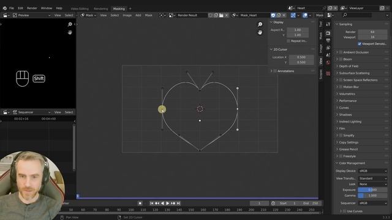Jump to the first frame
This screenshot has height=220, width=392.
click(x=151, y=204)
